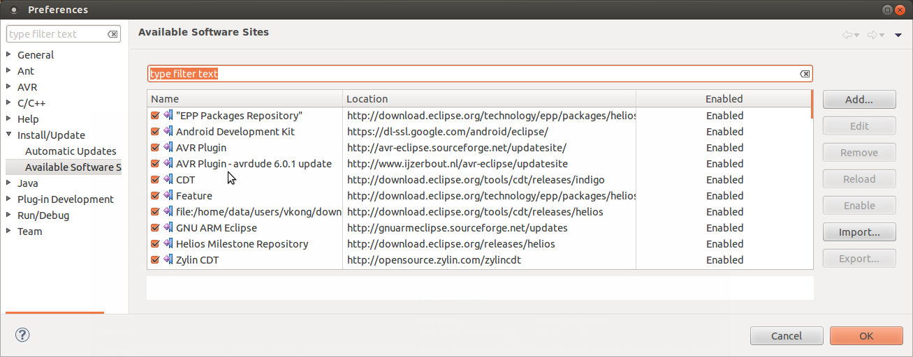Click the site icon beside Zylin CDT
The width and height of the screenshot is (913, 357).
click(x=168, y=260)
